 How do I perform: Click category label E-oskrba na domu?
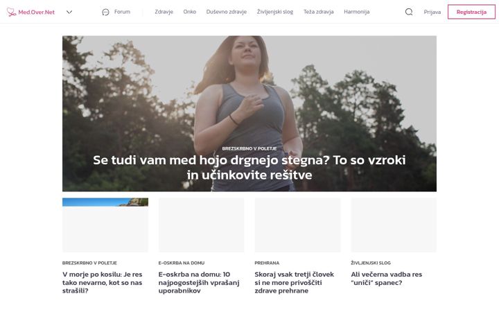click(182, 263)
